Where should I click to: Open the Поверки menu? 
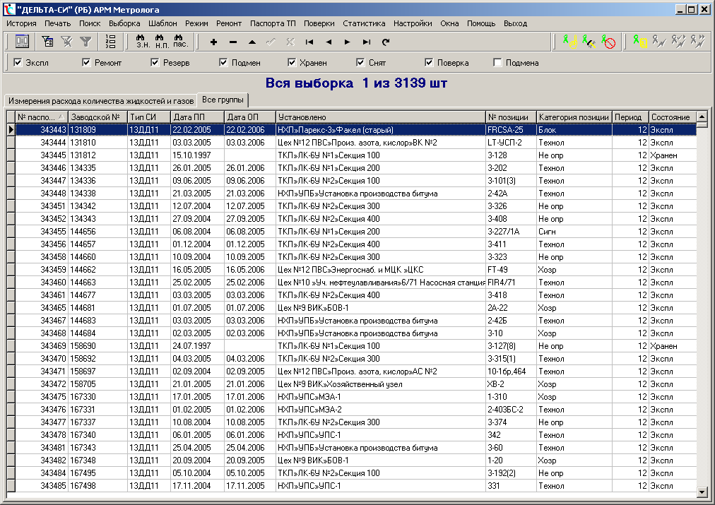click(319, 23)
